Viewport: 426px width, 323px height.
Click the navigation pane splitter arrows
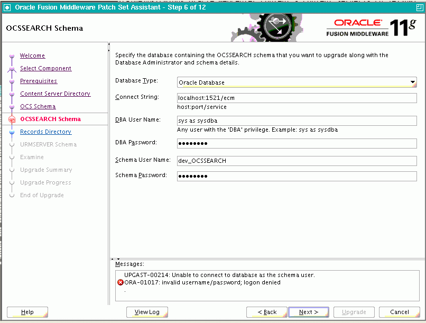click(x=109, y=47)
